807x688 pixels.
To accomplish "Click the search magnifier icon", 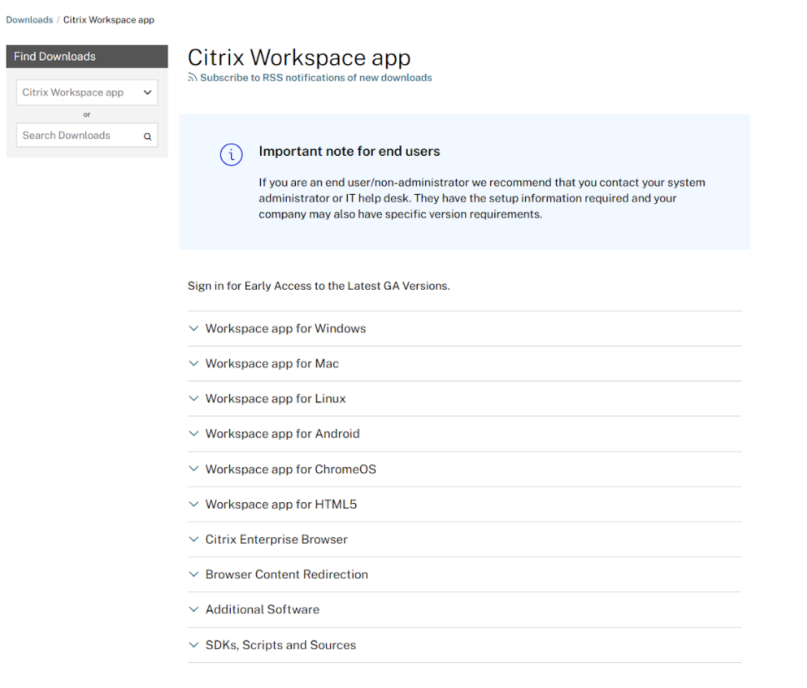I will pyautogui.click(x=148, y=137).
